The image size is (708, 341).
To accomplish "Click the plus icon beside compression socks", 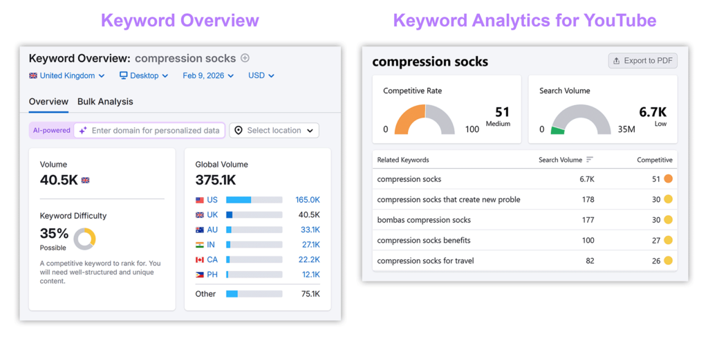I will 245,59.
